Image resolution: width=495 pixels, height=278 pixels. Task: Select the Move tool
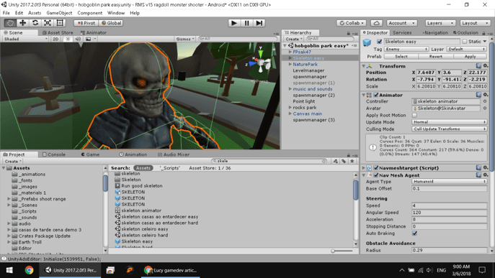pos(23,23)
